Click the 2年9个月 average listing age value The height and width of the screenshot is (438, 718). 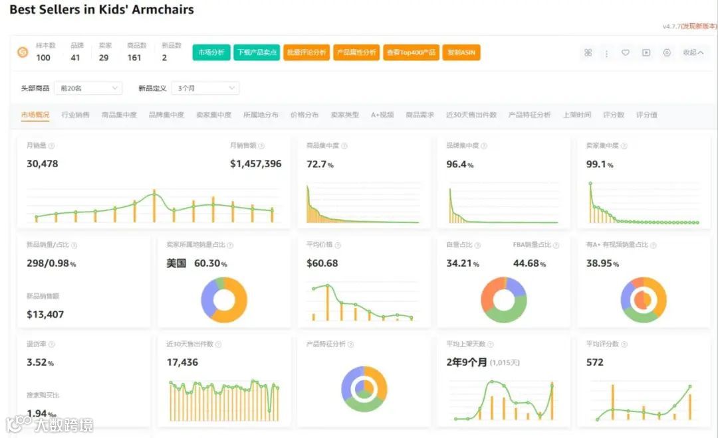click(467, 362)
